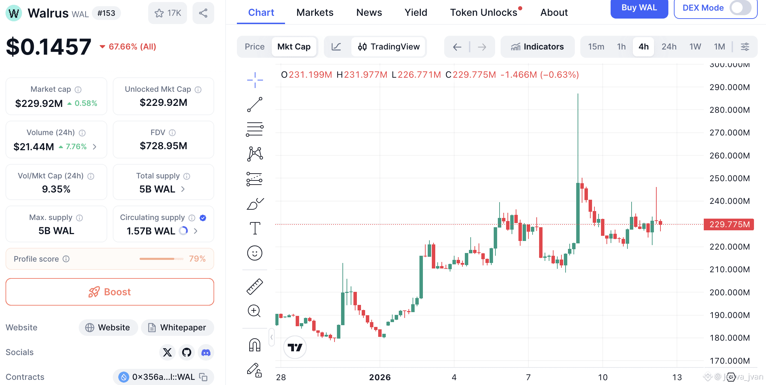Image resolution: width=766 pixels, height=385 pixels.
Task: Open the Token Unlocks tab
Action: coord(483,12)
